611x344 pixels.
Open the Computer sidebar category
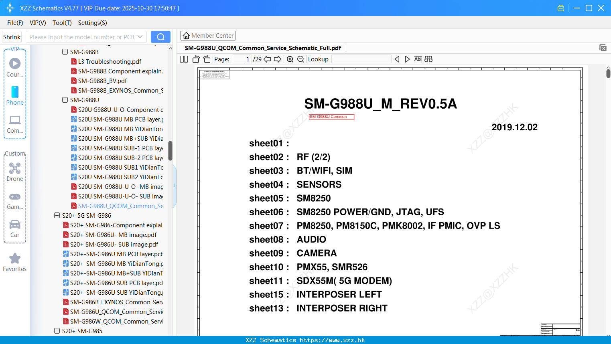click(x=15, y=124)
